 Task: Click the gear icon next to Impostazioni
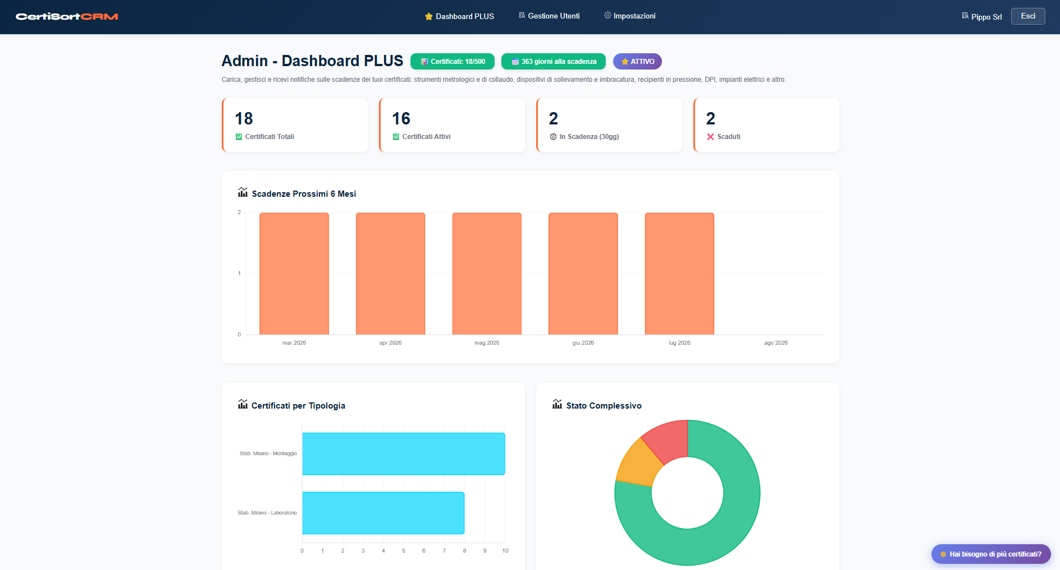[x=606, y=16]
